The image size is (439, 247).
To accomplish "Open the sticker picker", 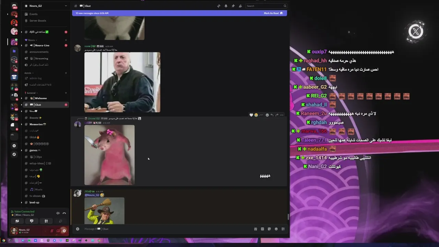I will point(269,229).
